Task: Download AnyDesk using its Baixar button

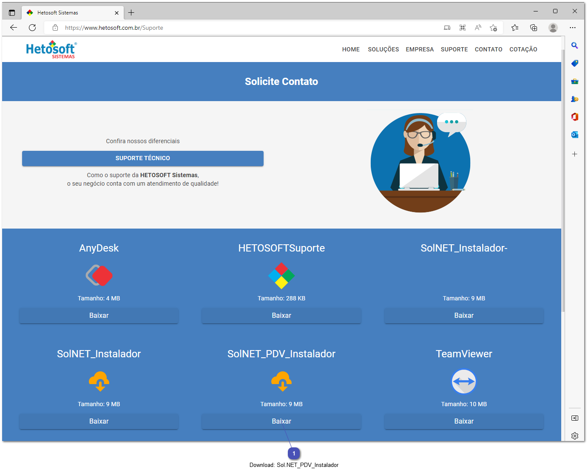Action: pos(99,315)
